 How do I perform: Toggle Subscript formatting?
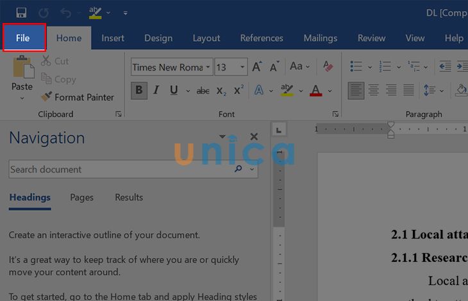tap(221, 90)
